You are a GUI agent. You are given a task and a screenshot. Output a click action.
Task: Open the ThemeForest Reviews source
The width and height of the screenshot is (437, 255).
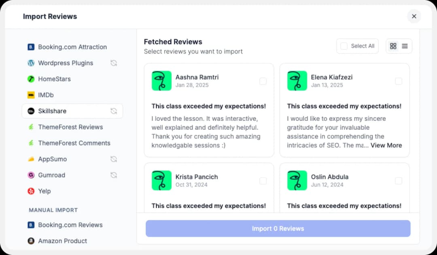(70, 127)
